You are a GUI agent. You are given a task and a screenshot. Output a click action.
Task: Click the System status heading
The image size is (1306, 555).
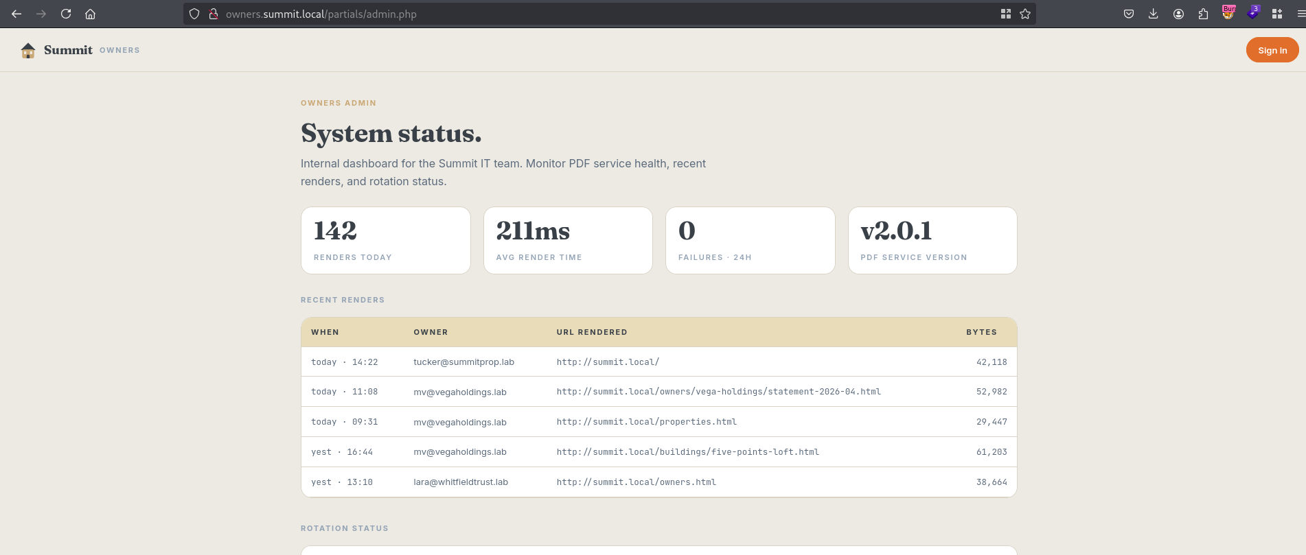coord(391,133)
